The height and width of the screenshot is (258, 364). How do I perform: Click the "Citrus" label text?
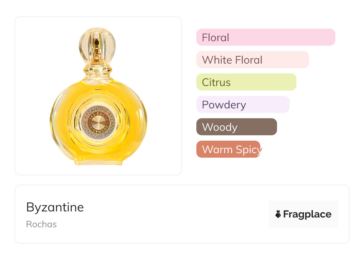pos(216,82)
